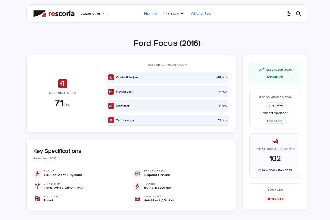
Task: Open the Automotive category dropdown
Action: (93, 13)
